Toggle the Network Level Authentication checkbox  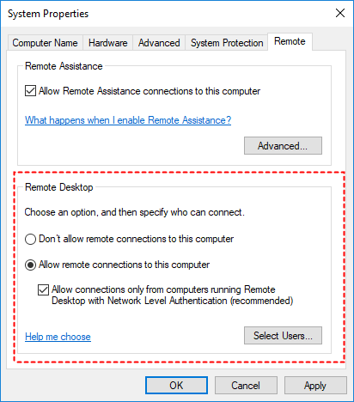(x=43, y=289)
